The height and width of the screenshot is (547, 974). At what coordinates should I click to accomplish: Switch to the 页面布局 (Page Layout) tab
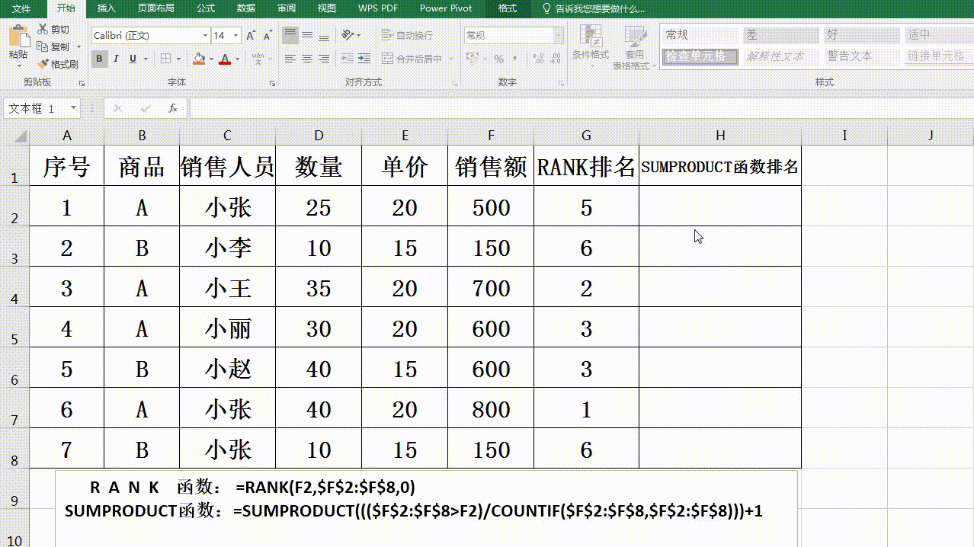coord(155,8)
